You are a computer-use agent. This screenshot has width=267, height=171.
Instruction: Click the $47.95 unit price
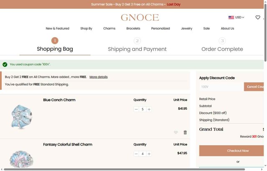[182, 153]
